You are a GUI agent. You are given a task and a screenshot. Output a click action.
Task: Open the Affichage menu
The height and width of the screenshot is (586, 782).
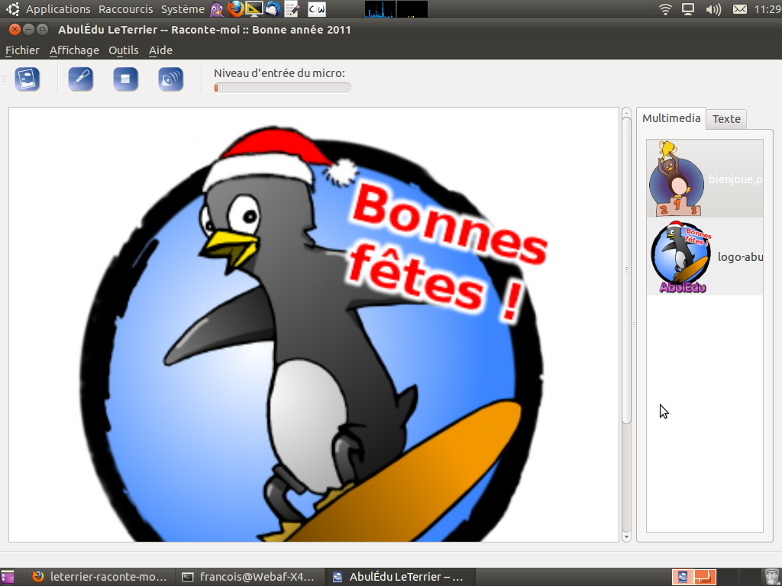point(74,50)
